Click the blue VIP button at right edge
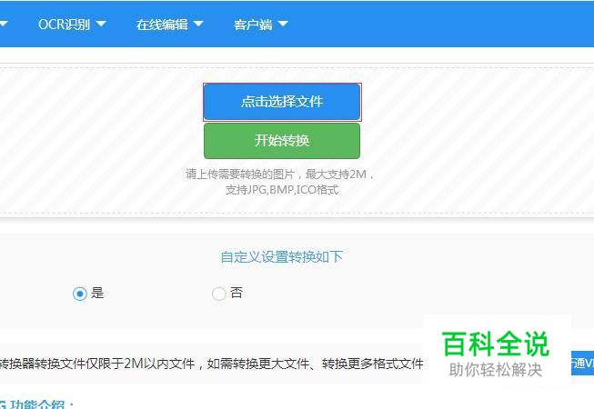 [x=582, y=364]
